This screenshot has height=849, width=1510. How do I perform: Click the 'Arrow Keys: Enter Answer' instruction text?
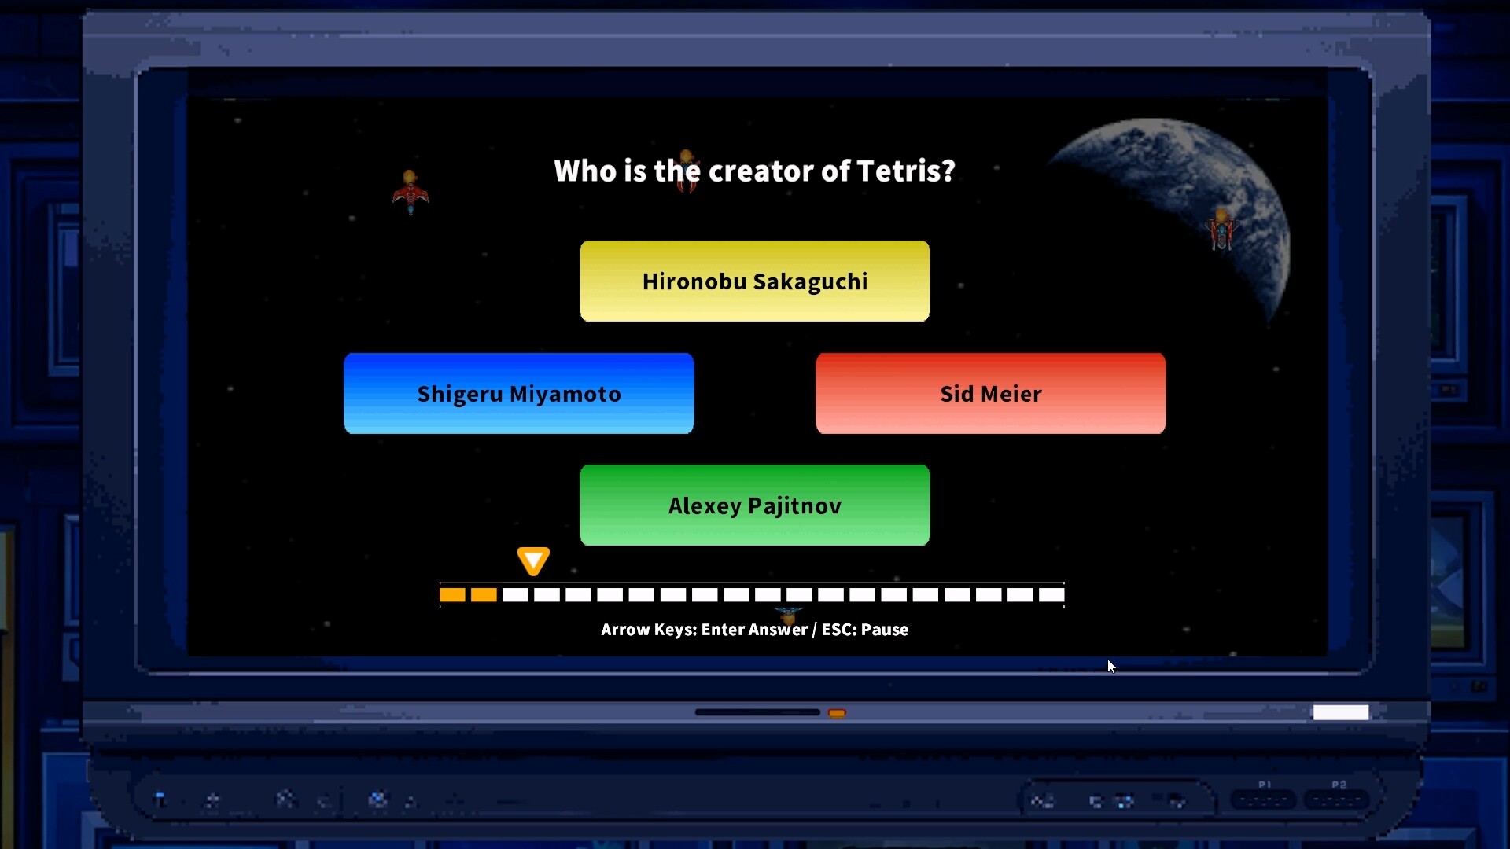point(754,629)
